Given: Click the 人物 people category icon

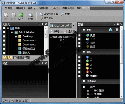Looking at the screenshot, I should pyautogui.click(x=87, y=39).
